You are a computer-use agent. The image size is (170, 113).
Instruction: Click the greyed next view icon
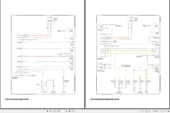[x=76, y=111]
